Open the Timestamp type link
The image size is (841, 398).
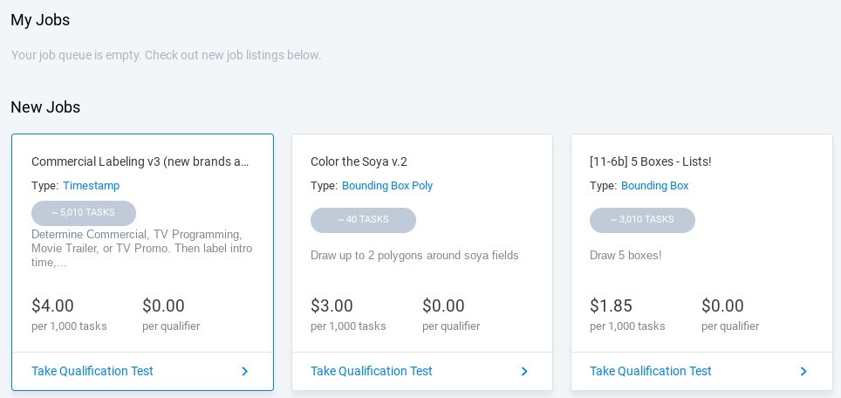pyautogui.click(x=91, y=186)
